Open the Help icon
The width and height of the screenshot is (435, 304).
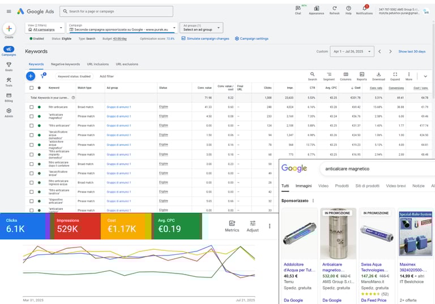[x=348, y=10]
